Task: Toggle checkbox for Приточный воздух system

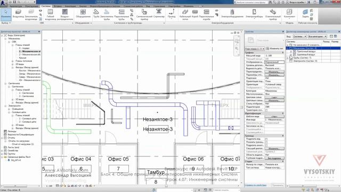Action: 295,51
